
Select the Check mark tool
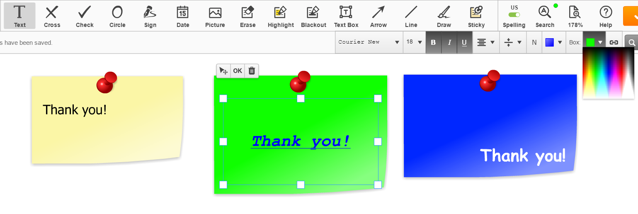[x=85, y=16]
